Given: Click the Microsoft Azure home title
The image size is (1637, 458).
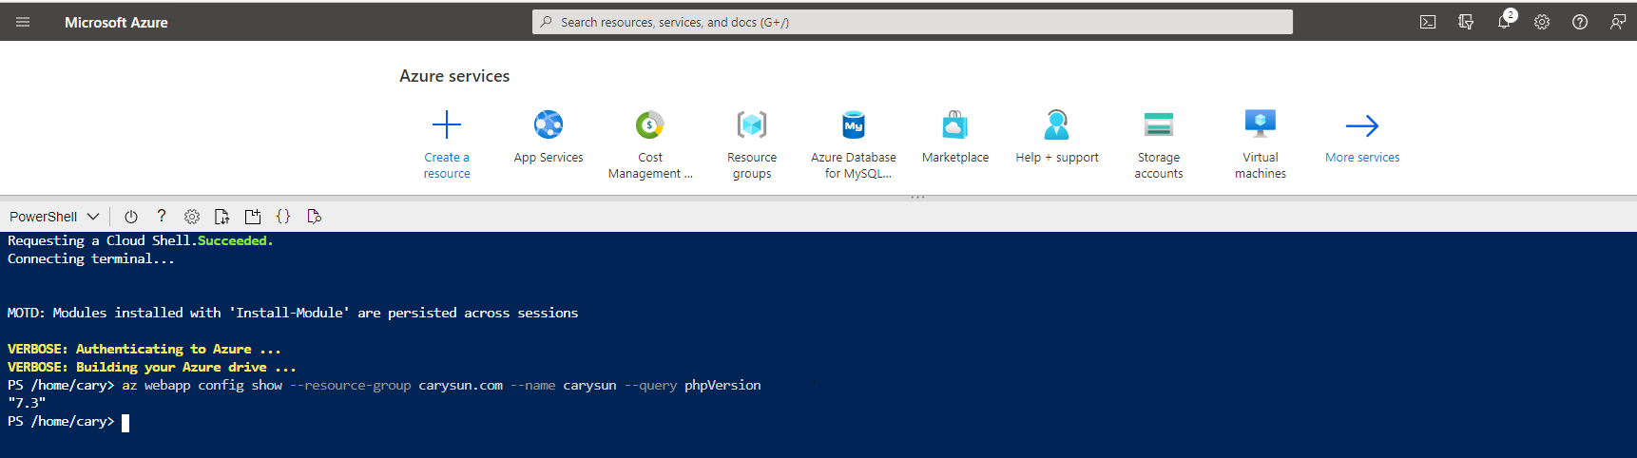Looking at the screenshot, I should 116,22.
